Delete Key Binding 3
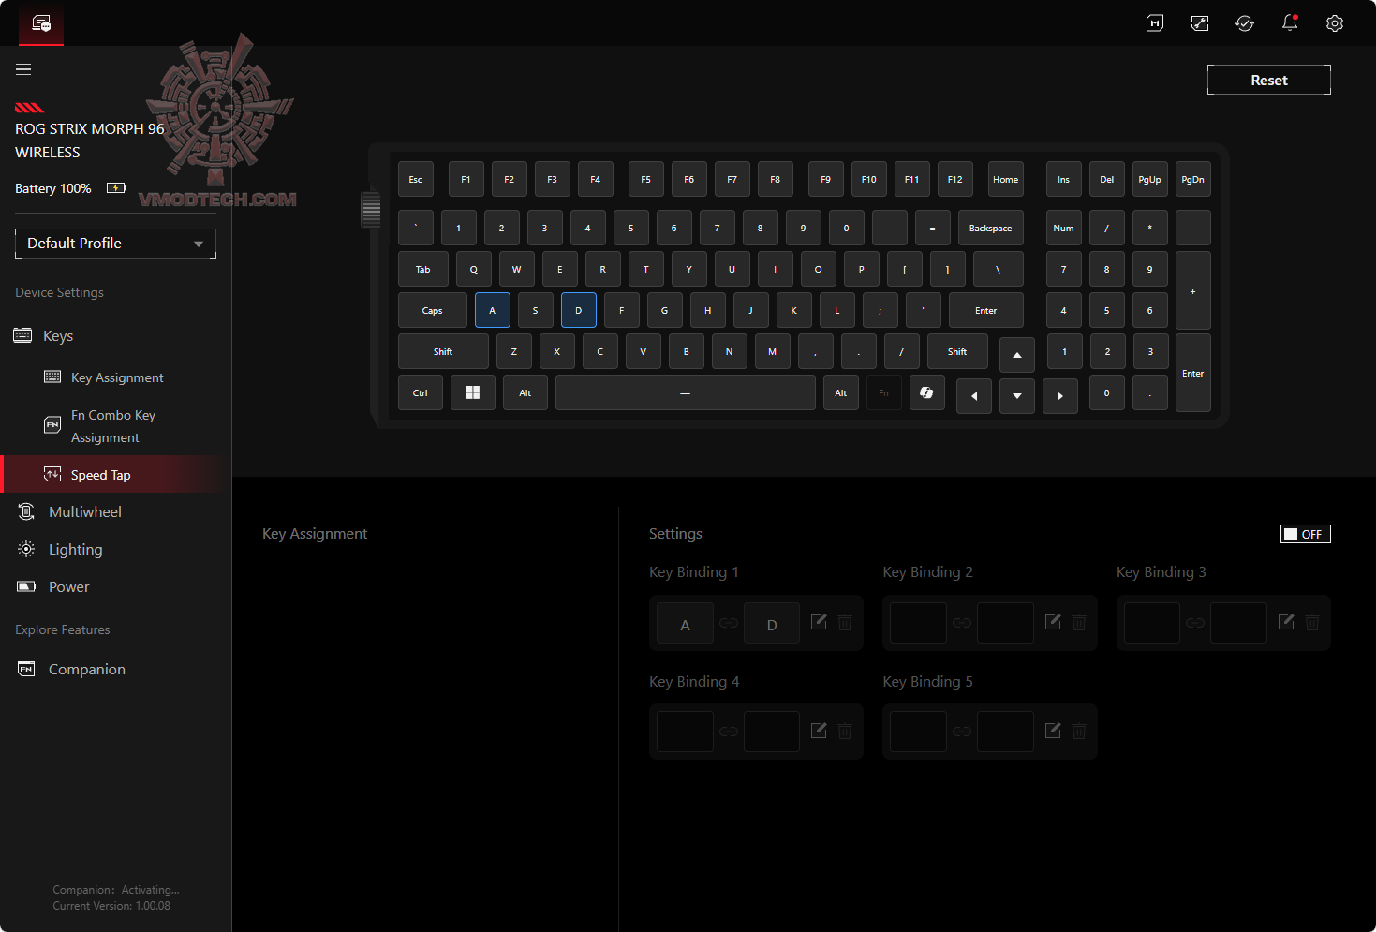Image resolution: width=1376 pixels, height=932 pixels. (x=1312, y=622)
